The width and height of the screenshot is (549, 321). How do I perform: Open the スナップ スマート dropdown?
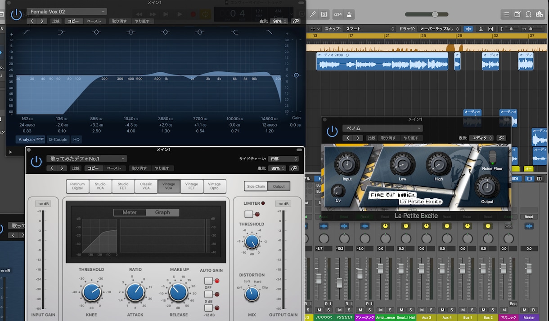(x=369, y=29)
